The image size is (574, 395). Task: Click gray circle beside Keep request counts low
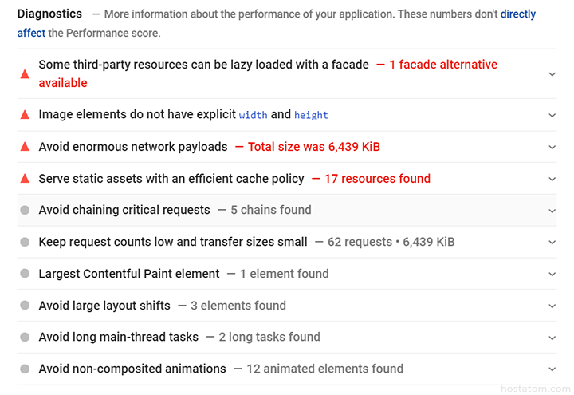[25, 242]
